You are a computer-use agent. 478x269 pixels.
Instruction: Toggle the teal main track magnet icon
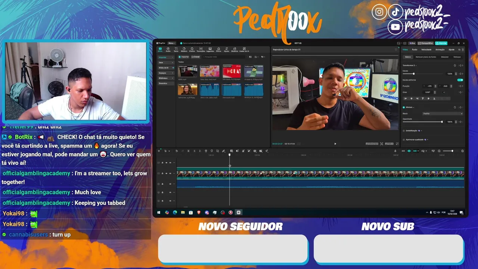point(409,151)
